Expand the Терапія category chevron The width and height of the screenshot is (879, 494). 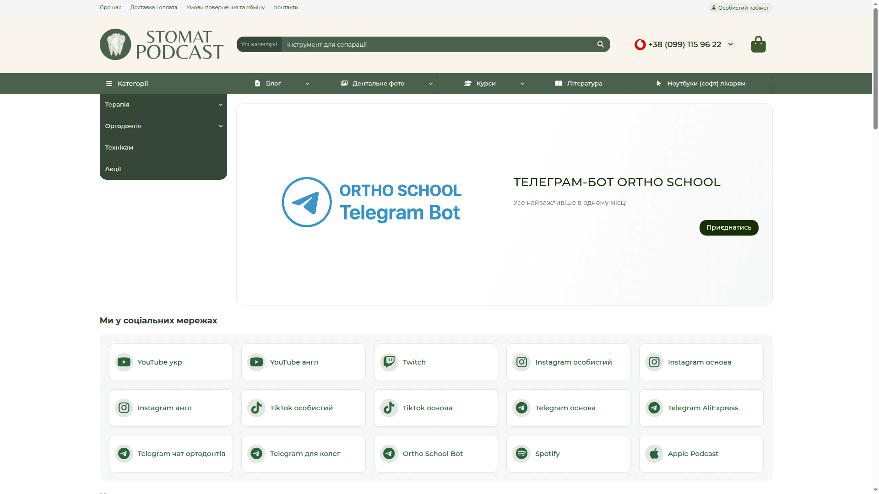click(221, 105)
